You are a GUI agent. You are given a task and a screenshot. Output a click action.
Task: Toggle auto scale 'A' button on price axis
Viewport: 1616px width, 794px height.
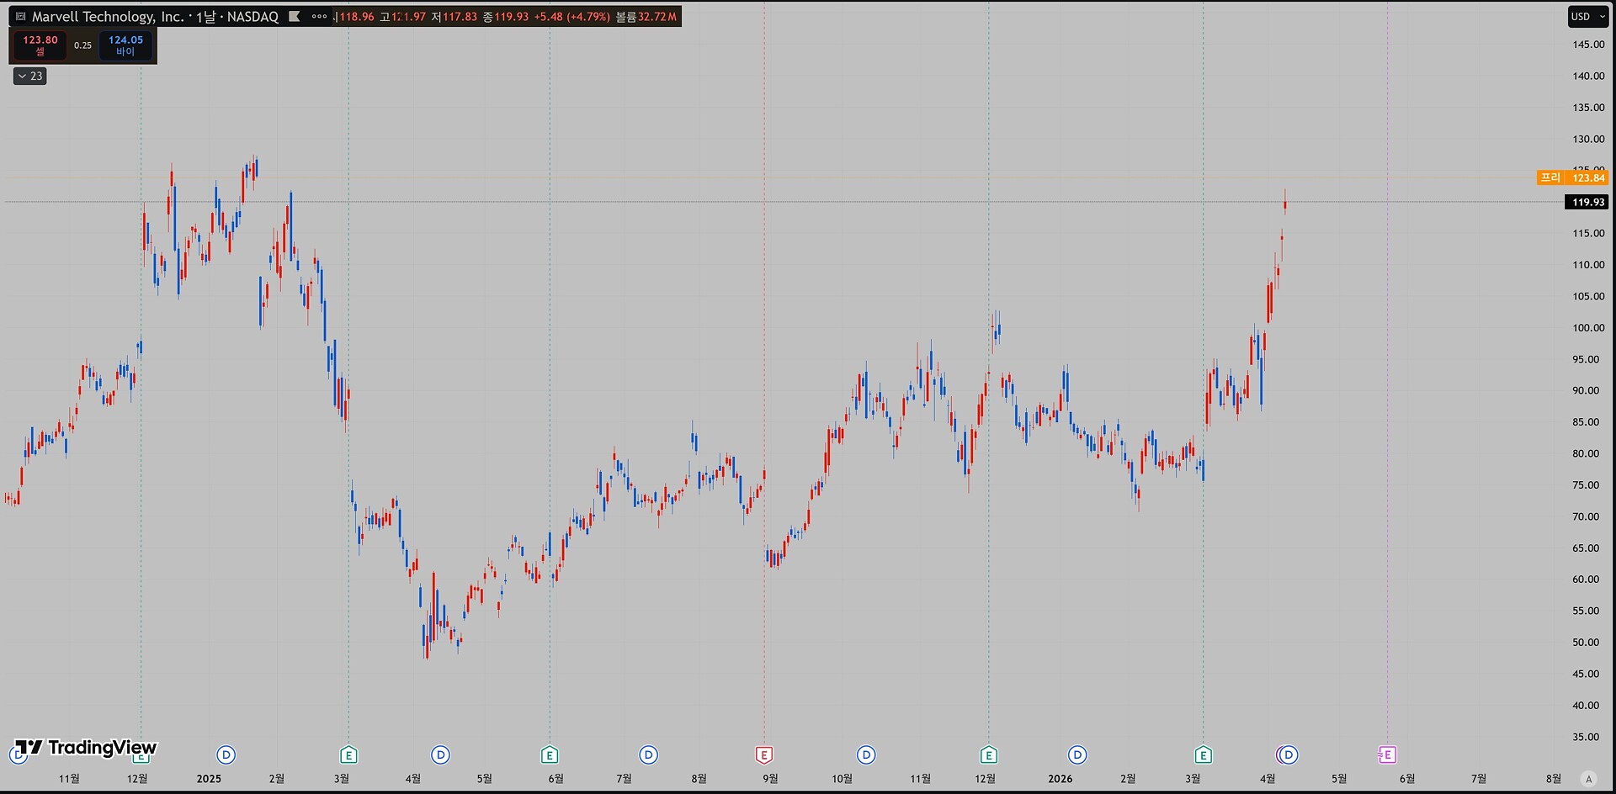[1588, 779]
